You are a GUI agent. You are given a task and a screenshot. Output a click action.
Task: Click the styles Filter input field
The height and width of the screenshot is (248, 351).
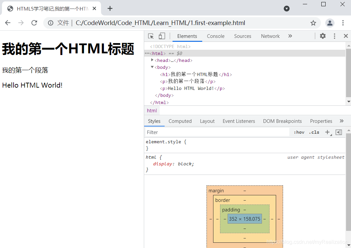pos(217,132)
